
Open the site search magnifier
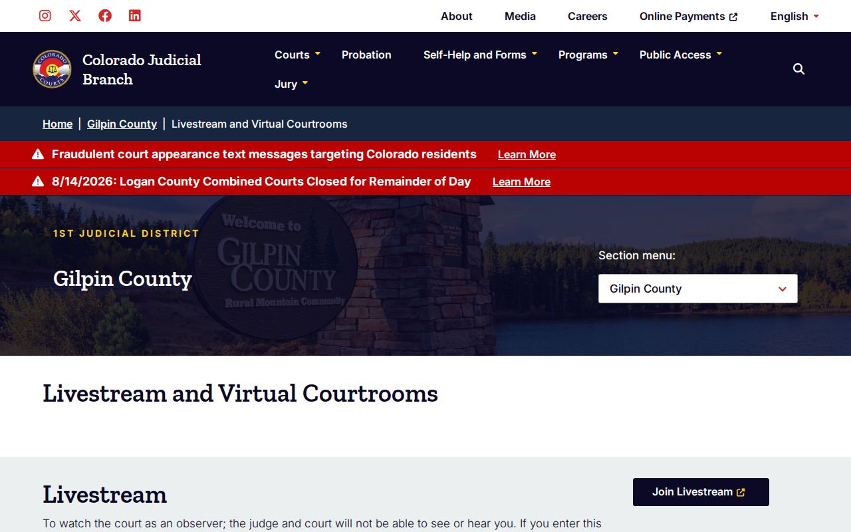click(799, 69)
